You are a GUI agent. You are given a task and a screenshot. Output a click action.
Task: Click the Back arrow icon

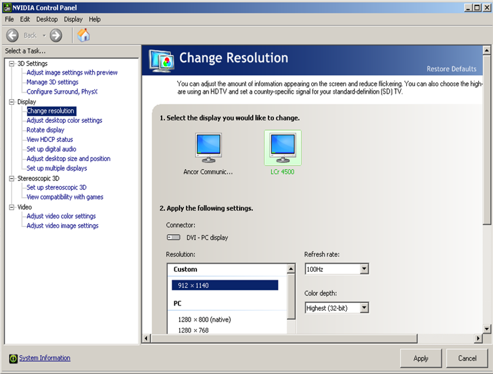click(x=13, y=35)
